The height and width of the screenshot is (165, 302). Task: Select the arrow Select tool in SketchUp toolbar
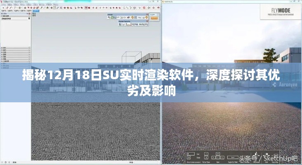(x=3, y=8)
